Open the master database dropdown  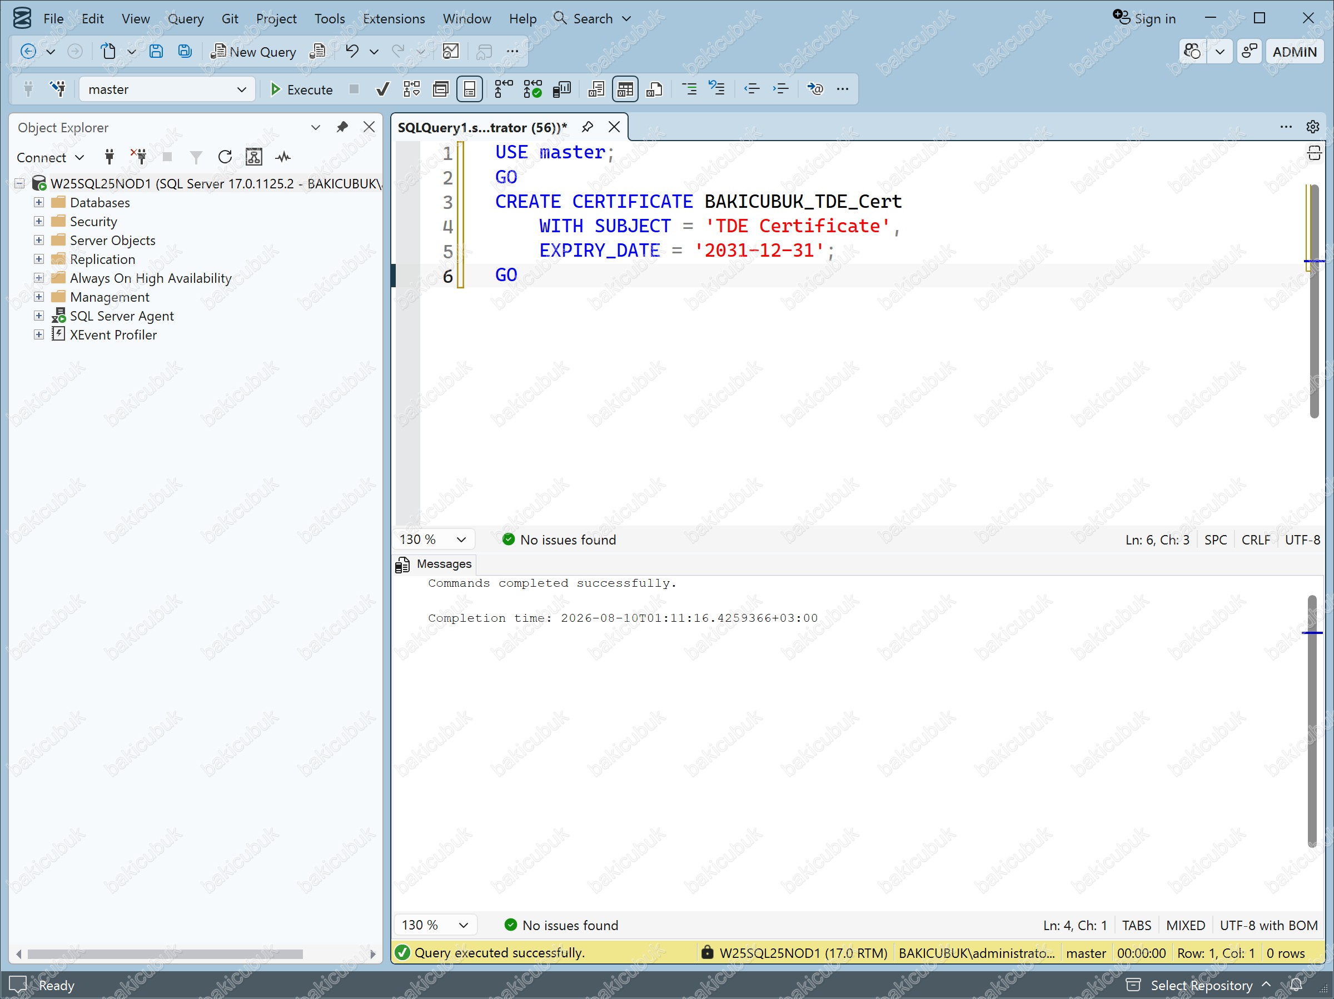point(241,89)
